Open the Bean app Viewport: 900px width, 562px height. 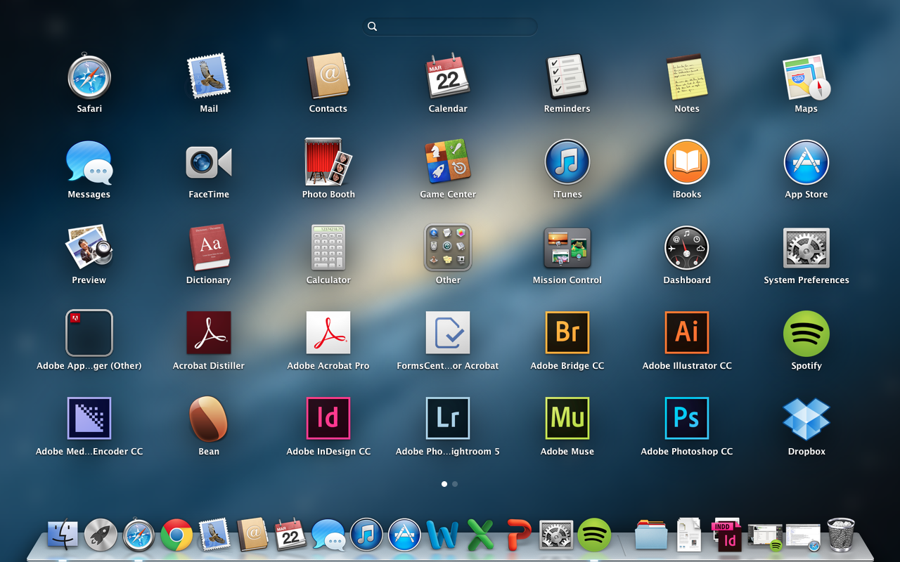[x=209, y=419]
